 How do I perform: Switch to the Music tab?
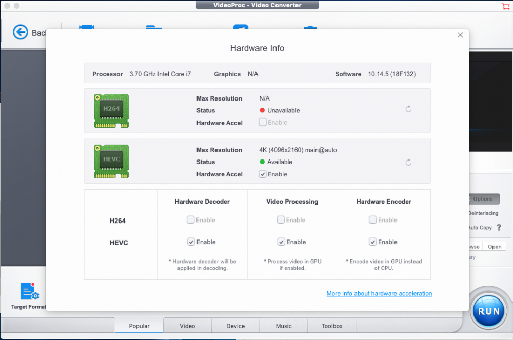coord(283,326)
